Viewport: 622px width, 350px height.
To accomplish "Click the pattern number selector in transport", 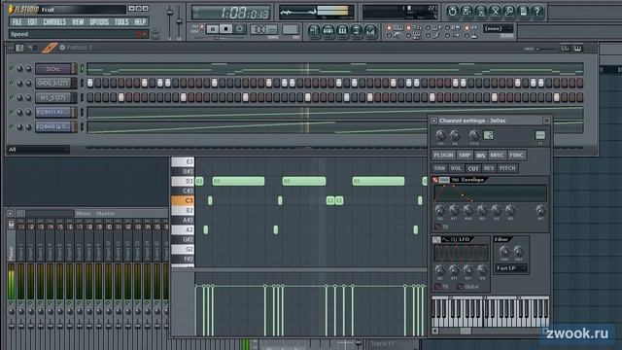I will pos(291,29).
